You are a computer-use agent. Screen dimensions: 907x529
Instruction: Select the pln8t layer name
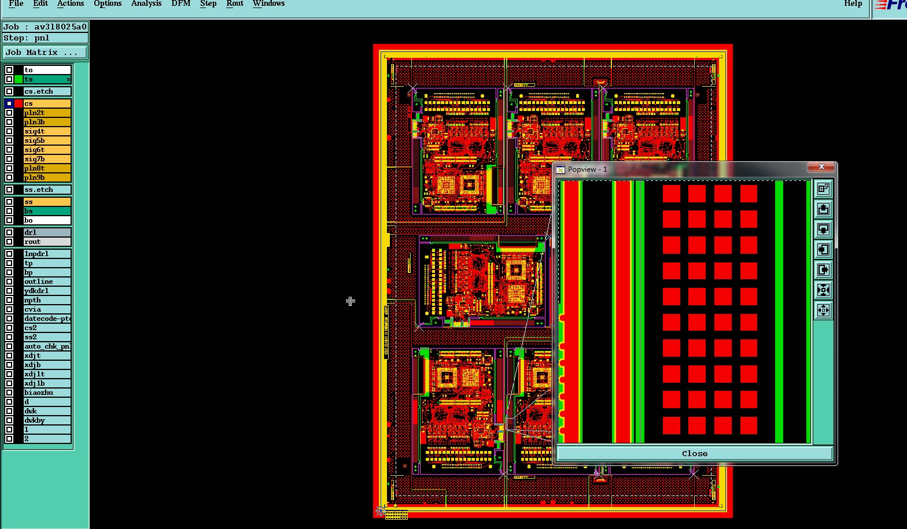(x=47, y=168)
